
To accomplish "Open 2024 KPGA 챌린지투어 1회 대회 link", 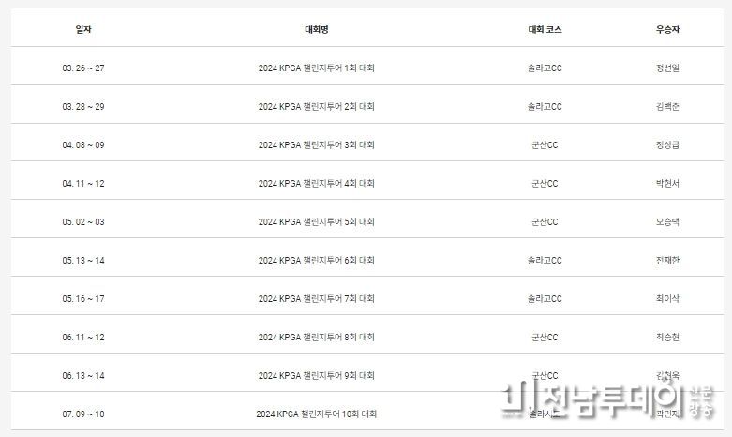I will coord(317,68).
